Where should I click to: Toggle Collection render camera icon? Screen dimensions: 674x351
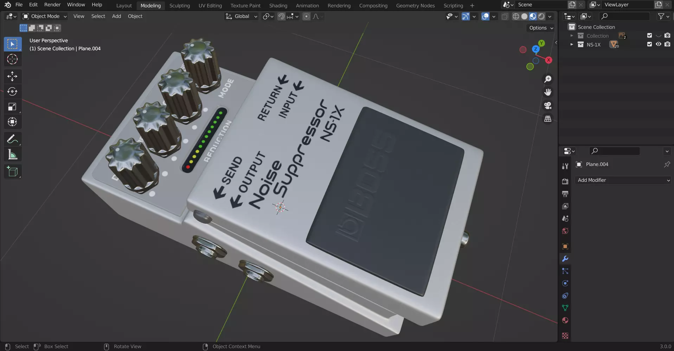pyautogui.click(x=667, y=36)
